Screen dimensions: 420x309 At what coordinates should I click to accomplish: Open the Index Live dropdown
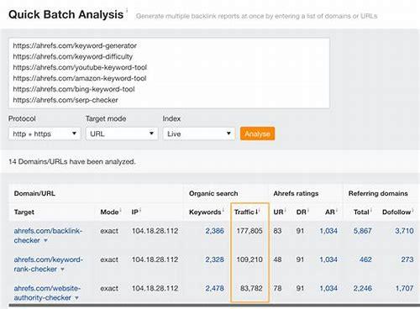(199, 134)
